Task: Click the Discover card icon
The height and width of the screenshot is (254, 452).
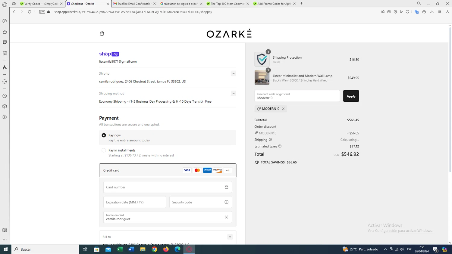Action: pyautogui.click(x=218, y=170)
